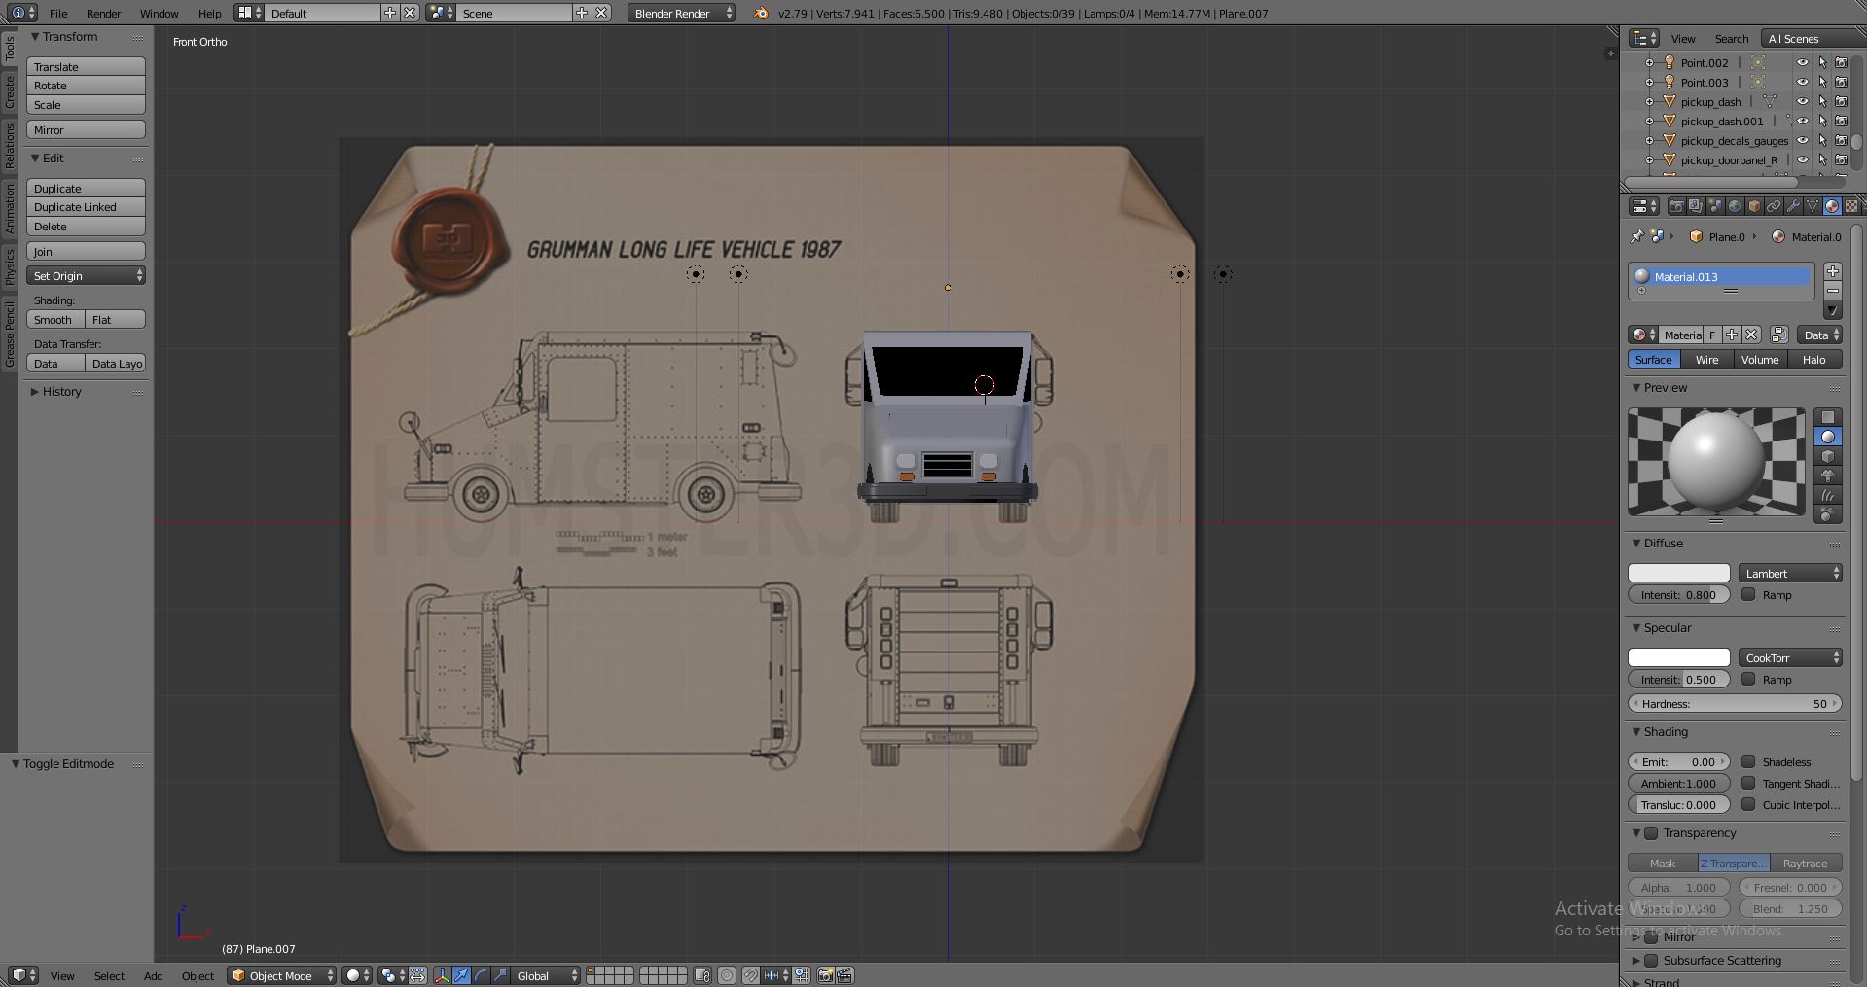Screen dimensions: 1867x987
Task: Click the Smooth shading button
Action: pyautogui.click(x=55, y=319)
